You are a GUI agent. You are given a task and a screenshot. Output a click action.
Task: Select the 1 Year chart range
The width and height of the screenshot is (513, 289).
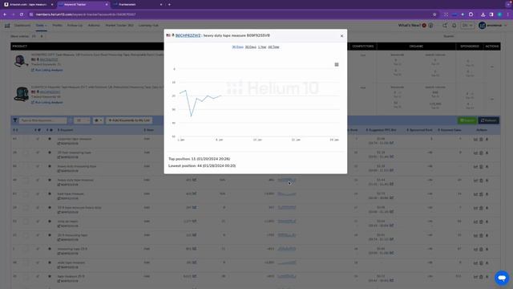point(262,47)
